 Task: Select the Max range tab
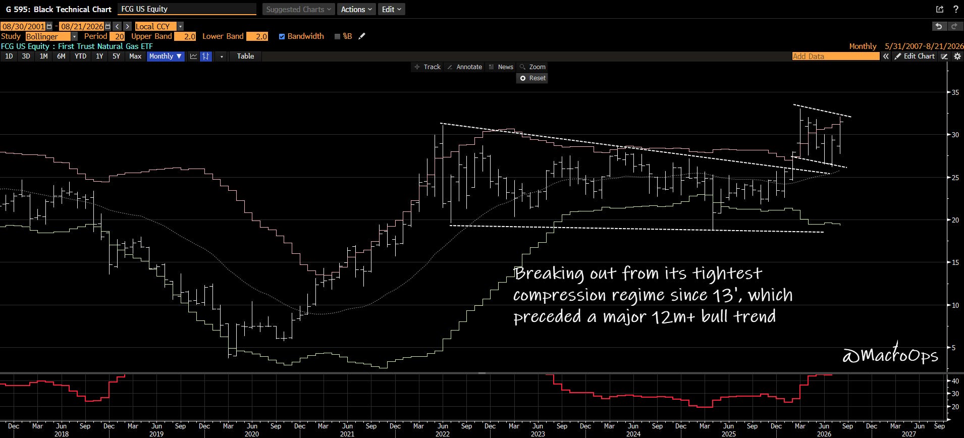(135, 57)
